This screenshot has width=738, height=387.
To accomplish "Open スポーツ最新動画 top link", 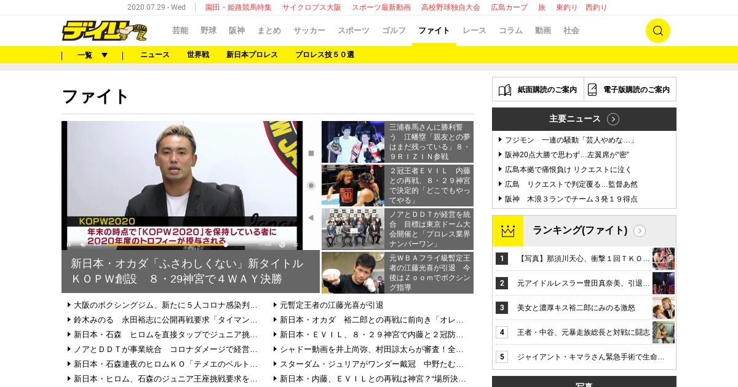I will click(381, 7).
